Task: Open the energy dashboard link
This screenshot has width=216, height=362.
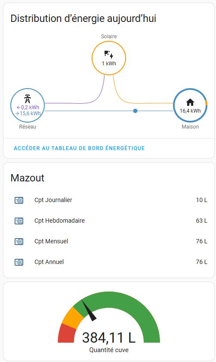Action: (79, 148)
